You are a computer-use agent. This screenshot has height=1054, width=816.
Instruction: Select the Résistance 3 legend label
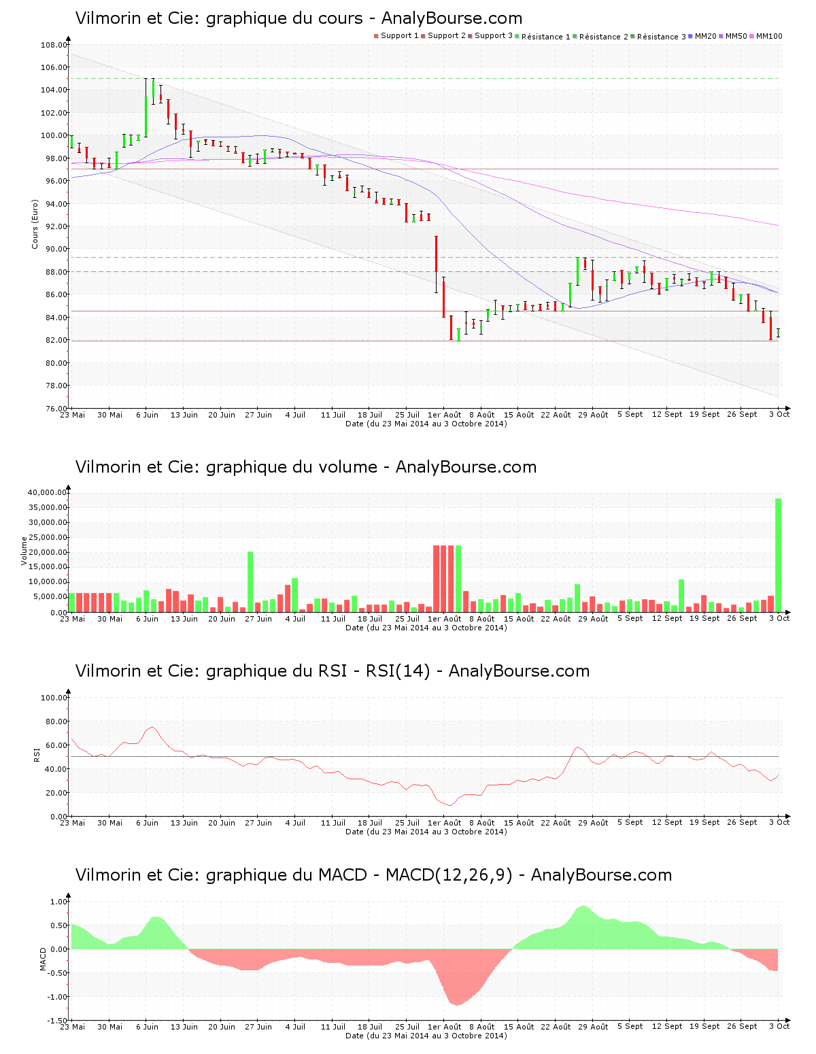pyautogui.click(x=662, y=36)
